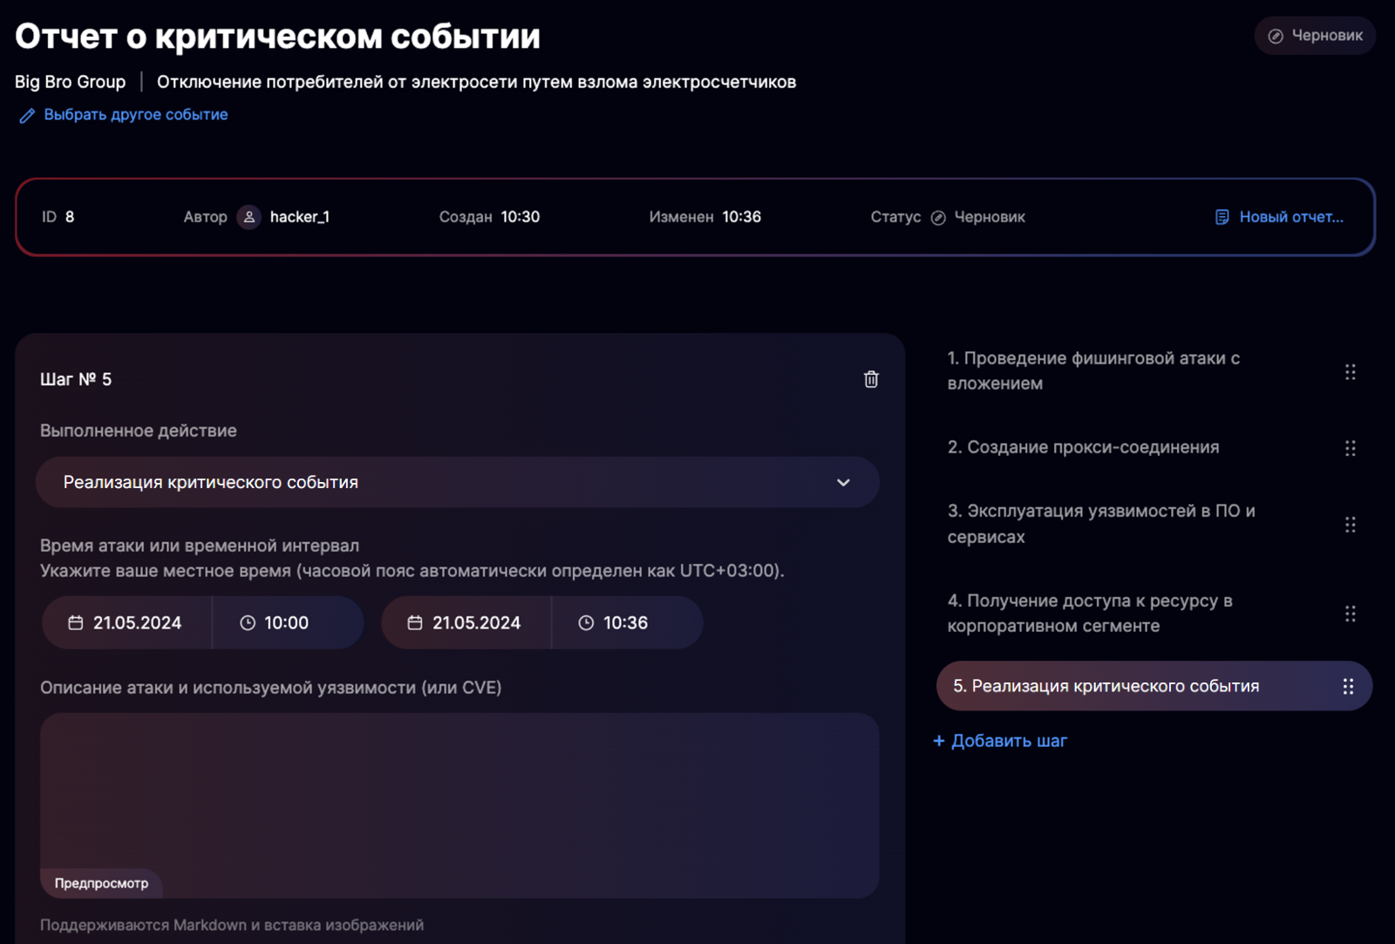This screenshot has height=944, width=1395.
Task: Expand the performed action dropdown chevron
Action: click(843, 483)
